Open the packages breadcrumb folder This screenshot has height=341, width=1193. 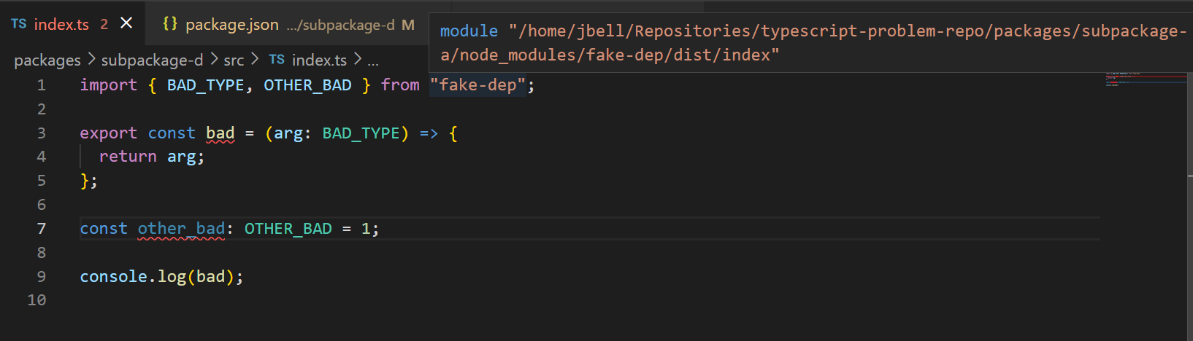coord(47,60)
